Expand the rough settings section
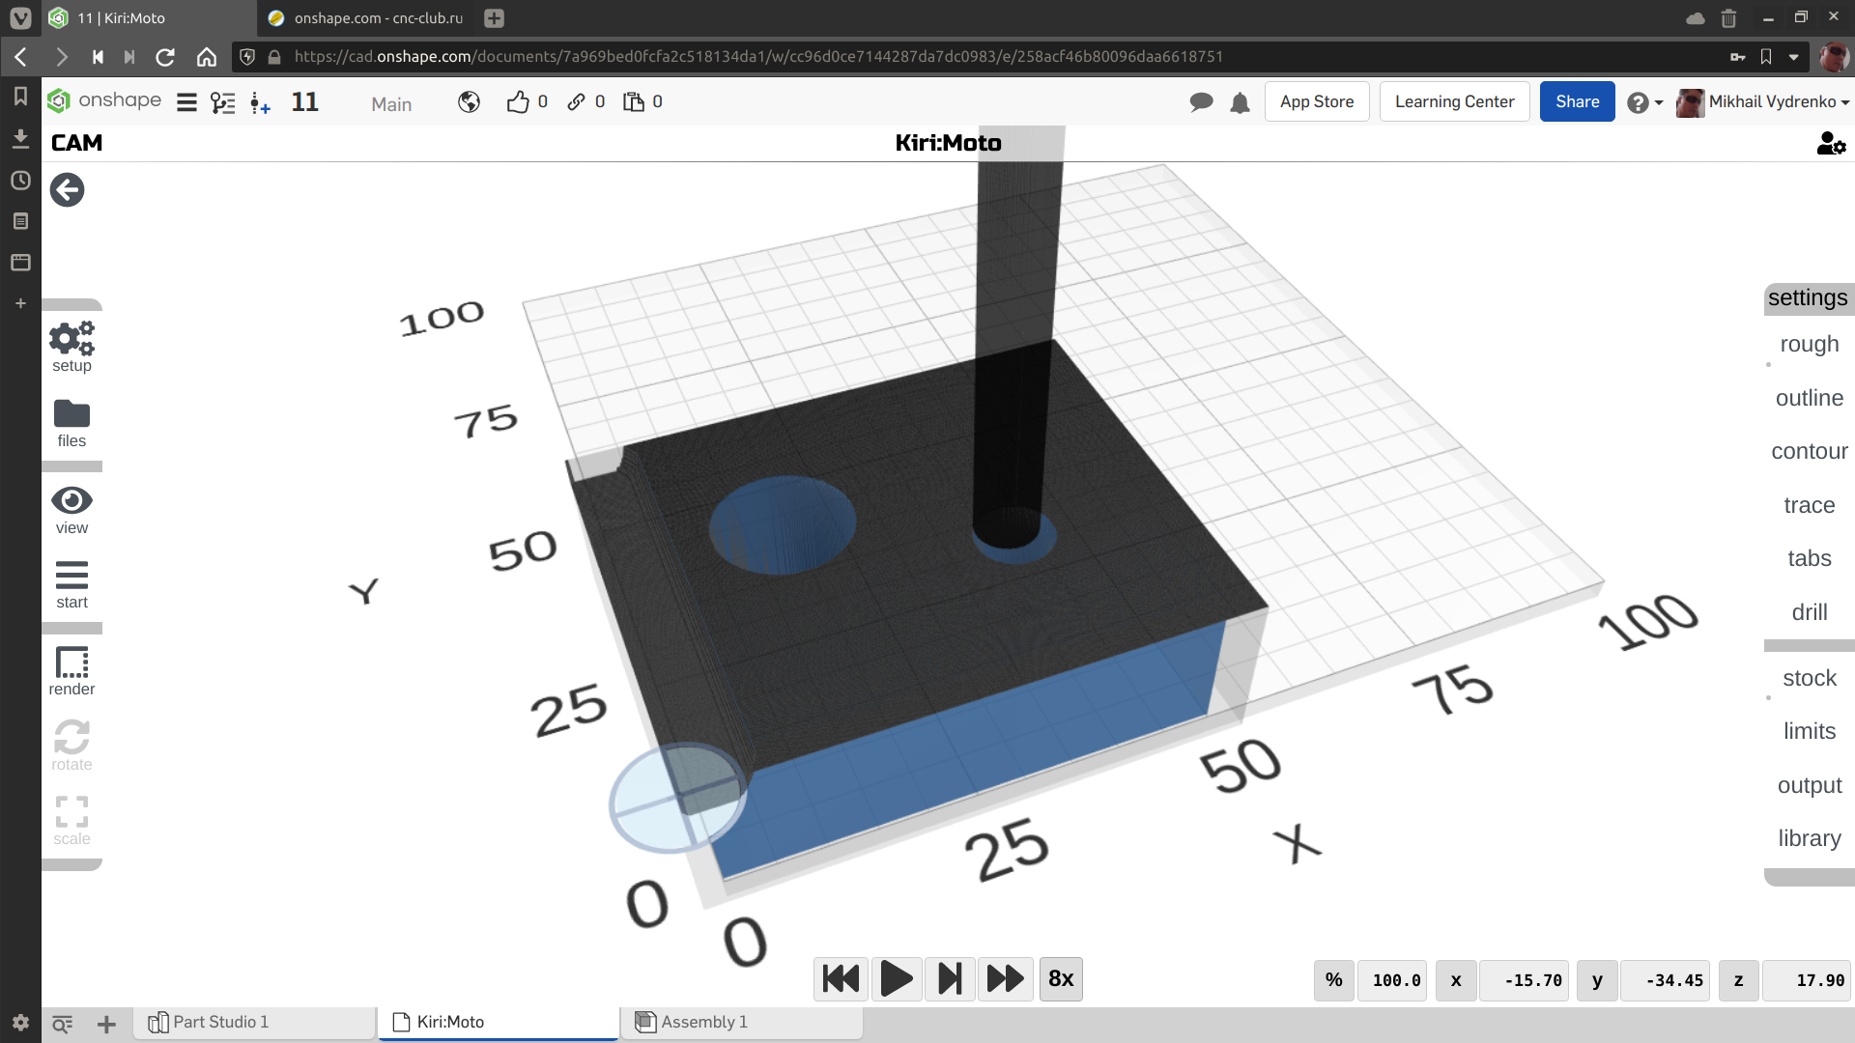 (1809, 345)
